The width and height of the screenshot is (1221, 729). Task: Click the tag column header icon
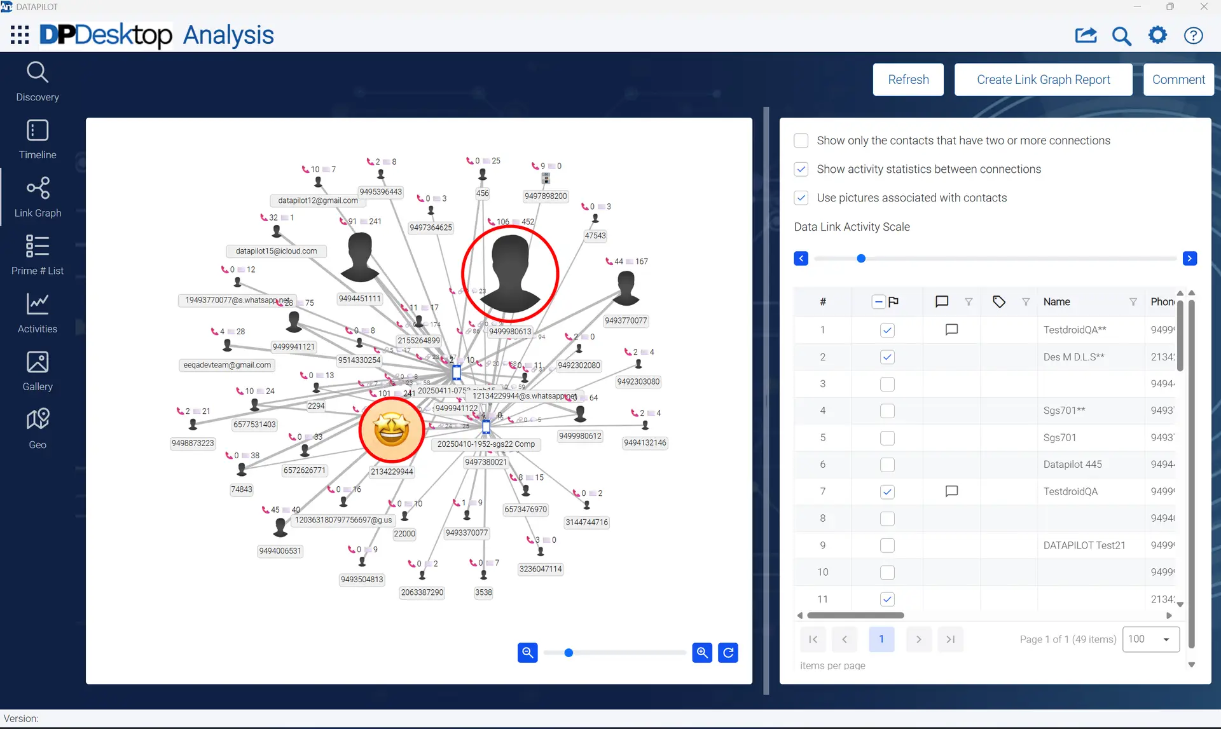click(x=999, y=301)
